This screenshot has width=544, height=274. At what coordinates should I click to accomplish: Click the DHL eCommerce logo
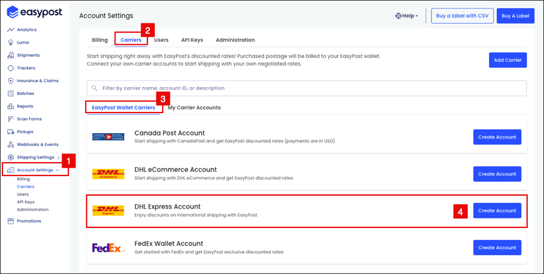tap(108, 174)
